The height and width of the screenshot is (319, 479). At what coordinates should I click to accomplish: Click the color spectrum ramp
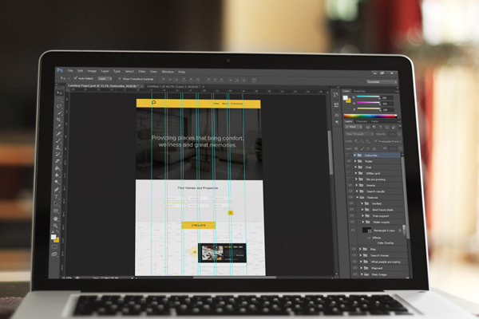(370, 116)
